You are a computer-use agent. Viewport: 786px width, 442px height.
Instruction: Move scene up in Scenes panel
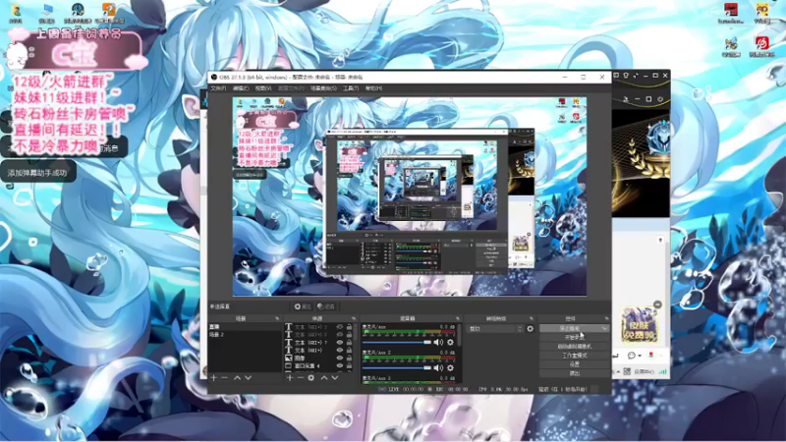point(237,378)
